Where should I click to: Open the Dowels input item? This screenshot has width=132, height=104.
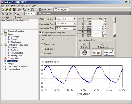point(14,39)
